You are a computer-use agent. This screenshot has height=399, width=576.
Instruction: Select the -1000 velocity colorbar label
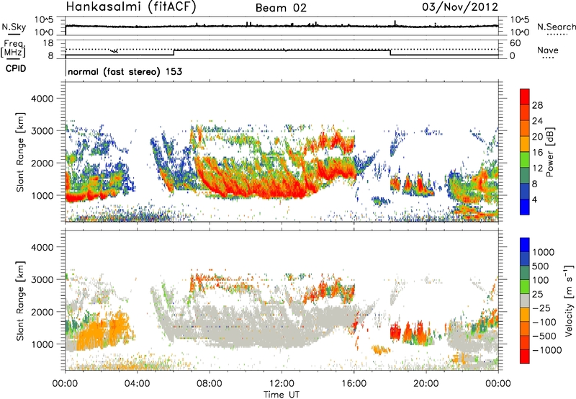(547, 350)
